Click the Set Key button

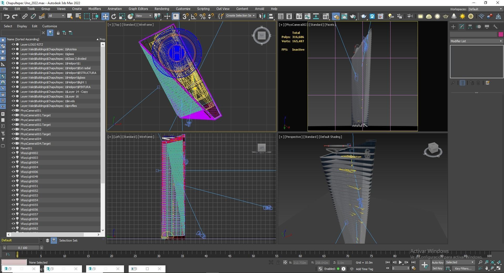(x=438, y=268)
